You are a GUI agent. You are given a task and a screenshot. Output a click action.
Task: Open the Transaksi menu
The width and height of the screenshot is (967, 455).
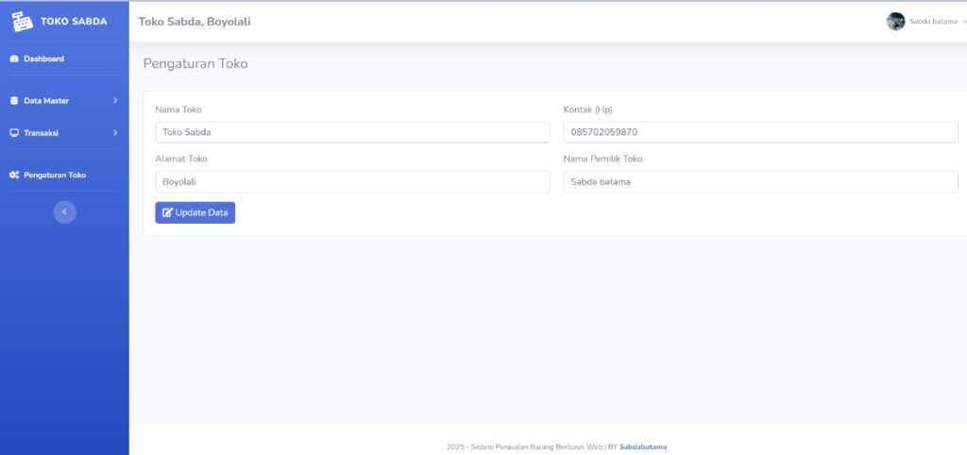click(x=65, y=132)
